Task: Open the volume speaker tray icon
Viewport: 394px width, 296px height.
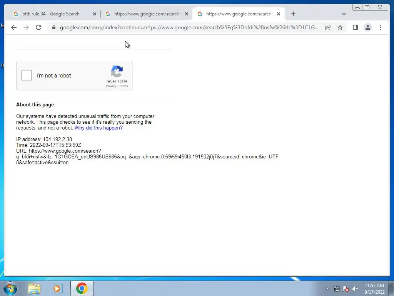Action: tap(355, 289)
